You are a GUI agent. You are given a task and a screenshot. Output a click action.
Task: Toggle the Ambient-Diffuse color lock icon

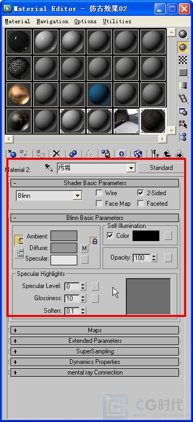point(18,240)
